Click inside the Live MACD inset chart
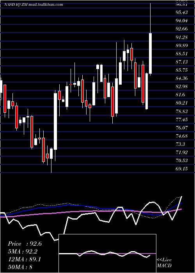 [107, 253]
